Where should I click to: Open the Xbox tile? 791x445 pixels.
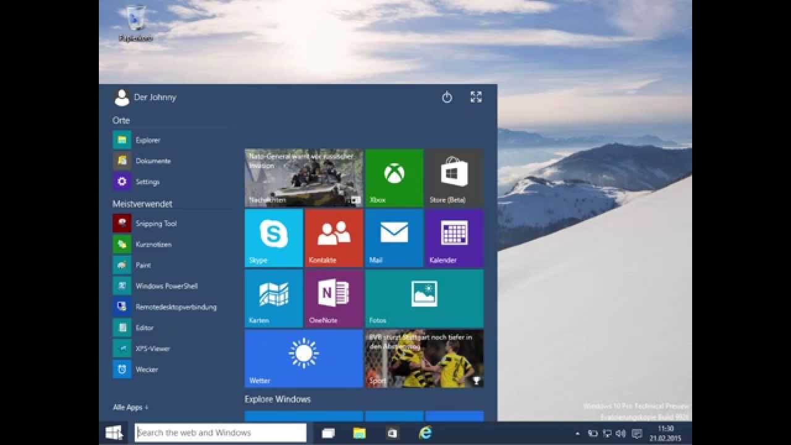394,177
